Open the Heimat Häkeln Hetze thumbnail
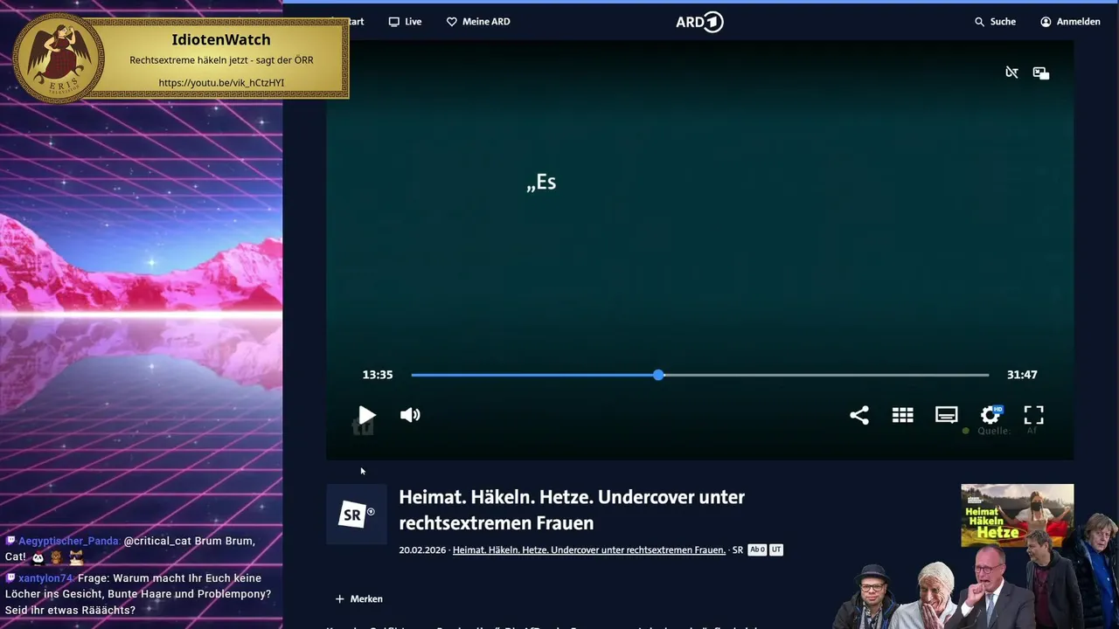1119x629 pixels. pyautogui.click(x=1017, y=515)
